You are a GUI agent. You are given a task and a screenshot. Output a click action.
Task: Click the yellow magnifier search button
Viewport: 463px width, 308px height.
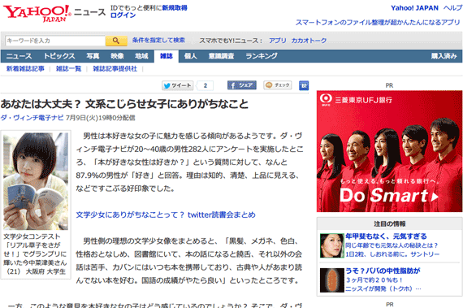click(116, 41)
